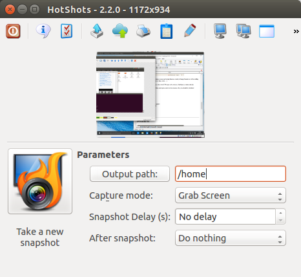Grab all screens dual-monitor icon
The height and width of the screenshot is (277, 301).
pyautogui.click(x=244, y=31)
